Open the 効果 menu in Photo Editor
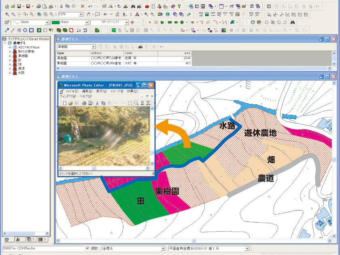The width and height of the screenshot is (340, 255). 132,91
